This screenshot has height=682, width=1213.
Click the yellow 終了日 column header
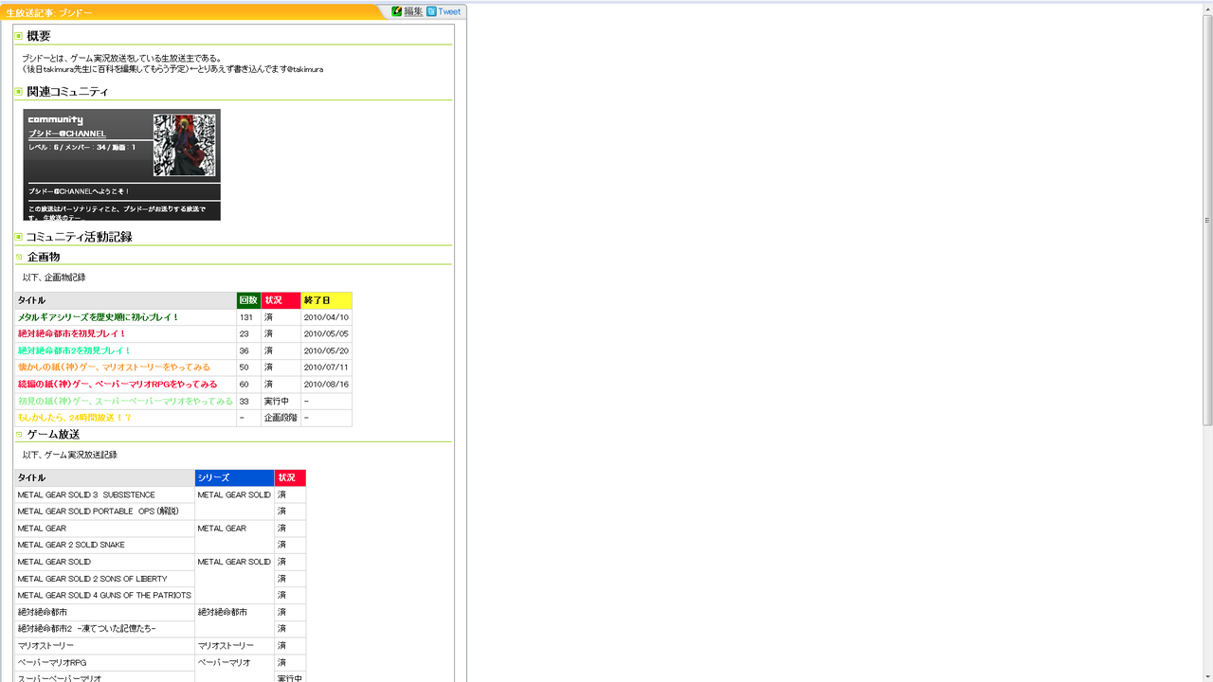click(327, 300)
